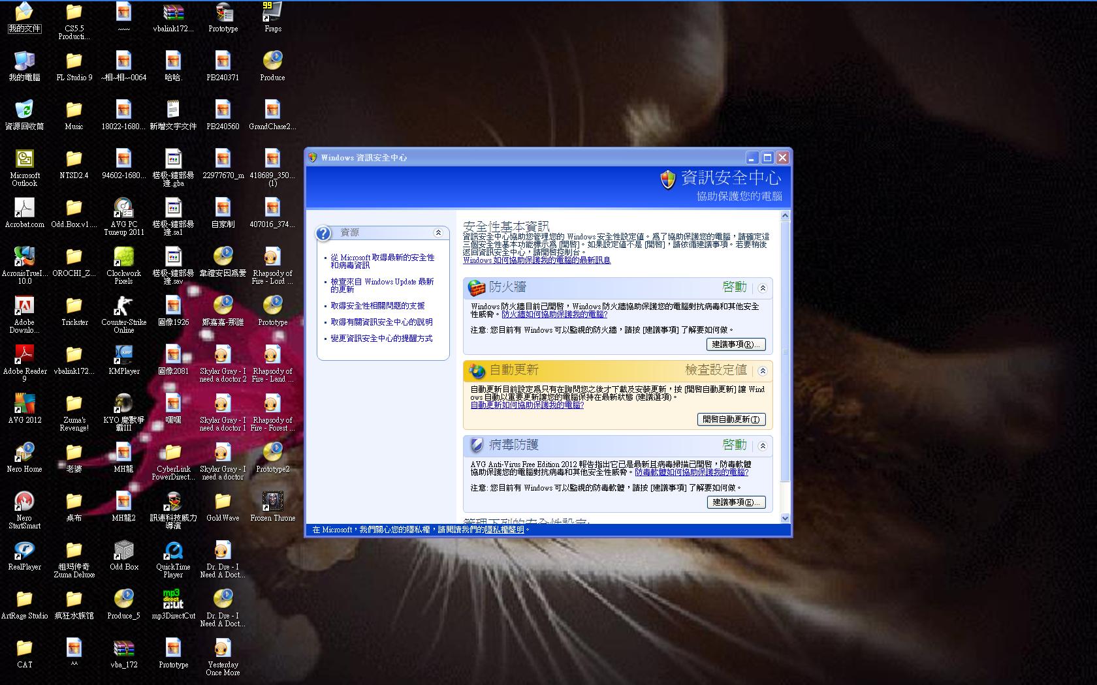
Task: Open the Zuma's Revenge! folder icon
Action: [74, 412]
